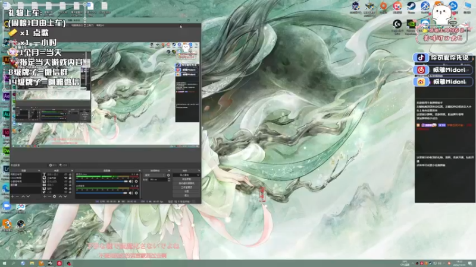This screenshot has width=476, height=267.
Task: Open taskbar search magnifier
Action: coord(13,263)
